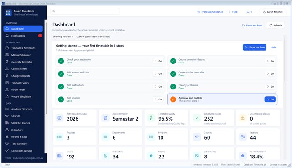Click the green check for Check your institution
Viewport: 292px width, 168px height.
[61, 61]
